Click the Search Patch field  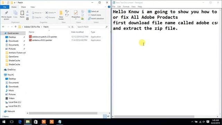tap(92, 27)
